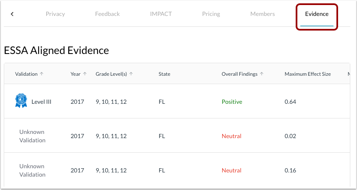357x190 pixels.
Task: Click the ESSA Aligned Evidence heading
Action: 56,51
